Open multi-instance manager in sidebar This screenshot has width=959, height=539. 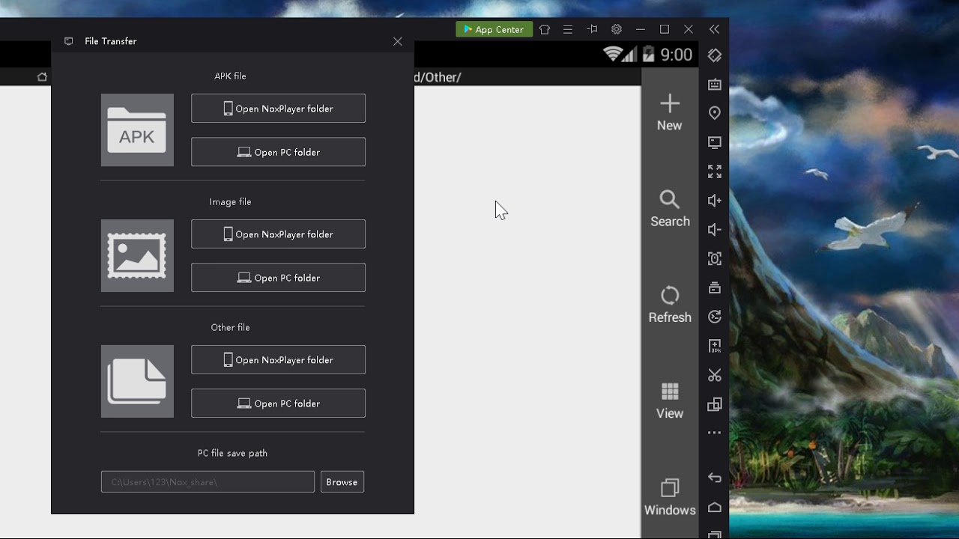point(715,404)
